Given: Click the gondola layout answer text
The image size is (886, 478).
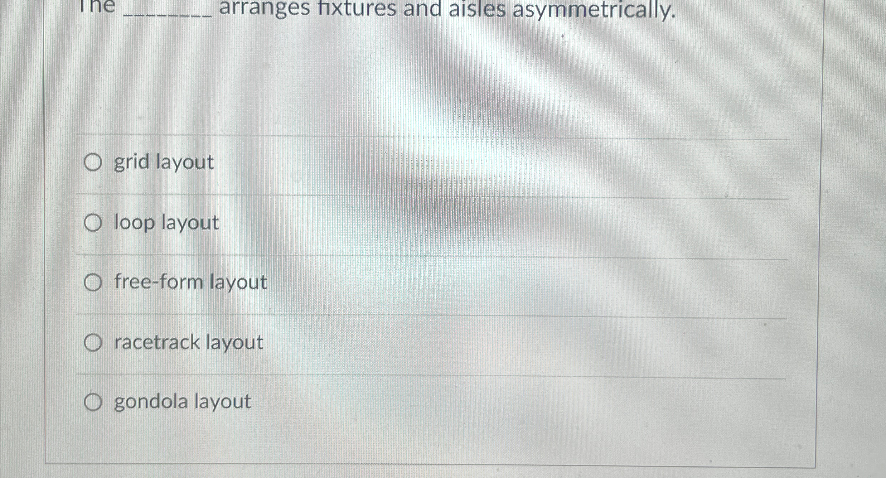Looking at the screenshot, I should tap(183, 401).
